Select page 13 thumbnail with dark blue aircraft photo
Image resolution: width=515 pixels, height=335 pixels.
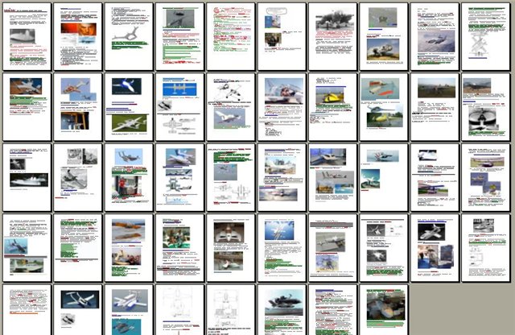pyautogui.click(x=129, y=107)
